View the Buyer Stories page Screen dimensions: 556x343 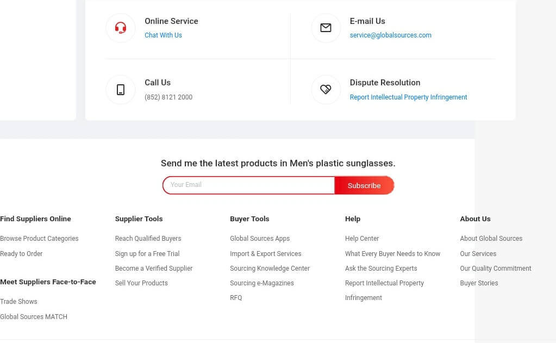479,283
